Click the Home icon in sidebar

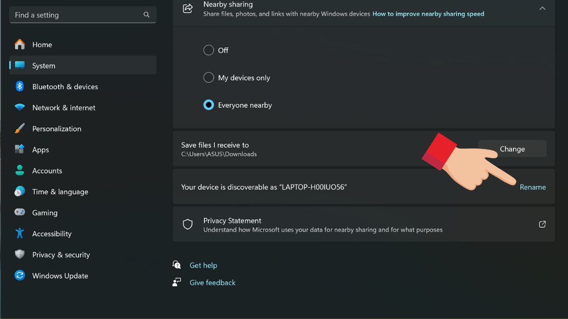click(x=19, y=44)
